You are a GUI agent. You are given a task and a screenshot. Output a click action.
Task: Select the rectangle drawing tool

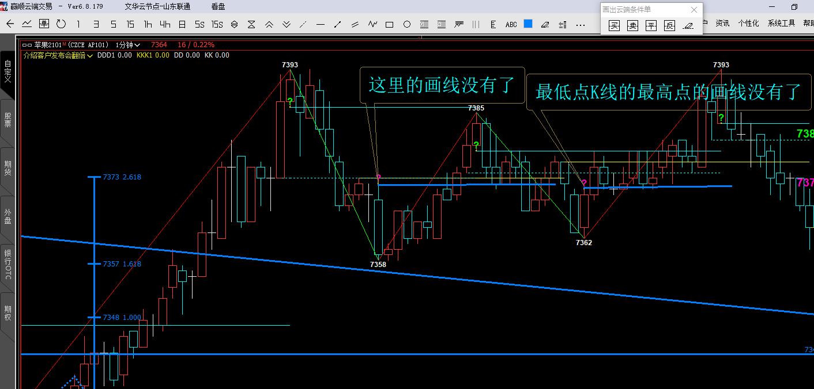pos(390,24)
